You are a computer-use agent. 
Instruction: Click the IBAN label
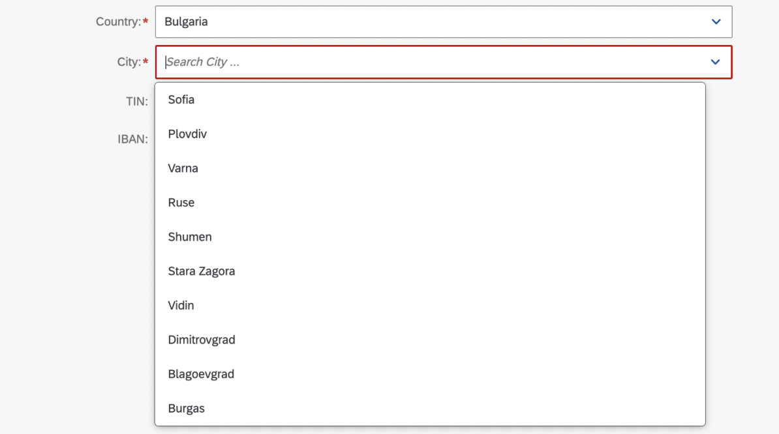pos(132,139)
